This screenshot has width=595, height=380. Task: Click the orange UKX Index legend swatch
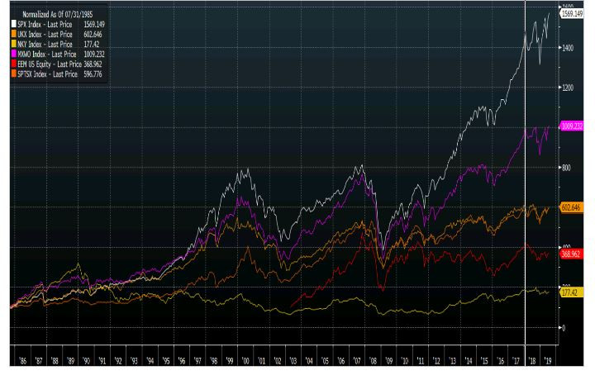[x=15, y=35]
